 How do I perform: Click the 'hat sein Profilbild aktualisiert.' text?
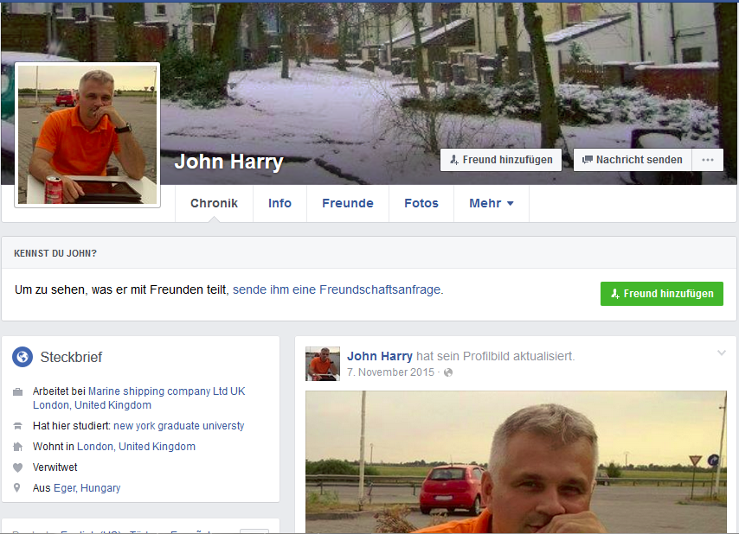coord(495,356)
